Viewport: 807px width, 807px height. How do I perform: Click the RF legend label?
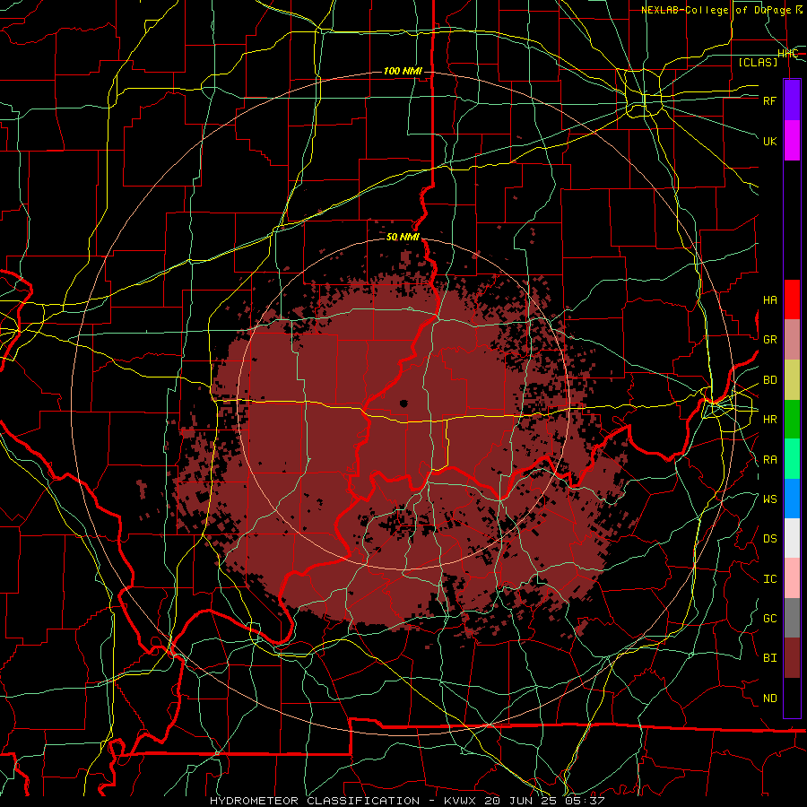click(769, 100)
